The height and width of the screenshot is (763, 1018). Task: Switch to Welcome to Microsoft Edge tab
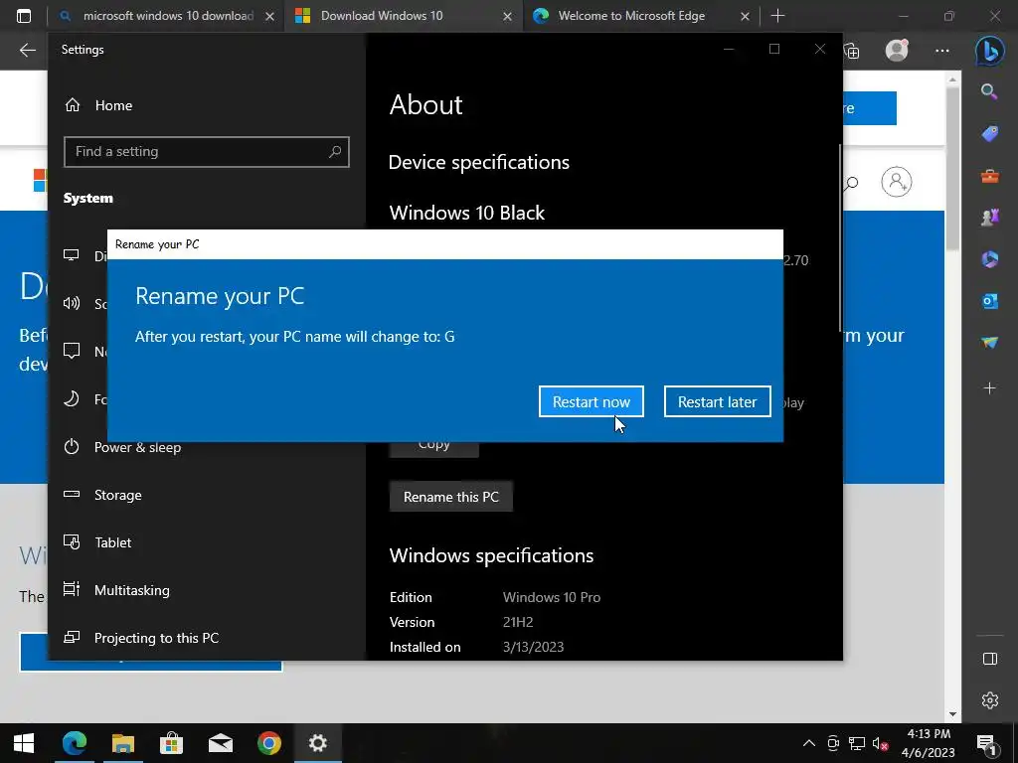click(631, 16)
